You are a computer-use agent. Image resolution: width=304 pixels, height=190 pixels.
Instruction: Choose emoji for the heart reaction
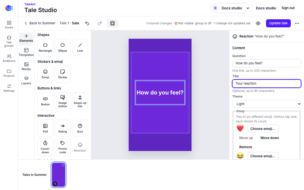(x=263, y=129)
